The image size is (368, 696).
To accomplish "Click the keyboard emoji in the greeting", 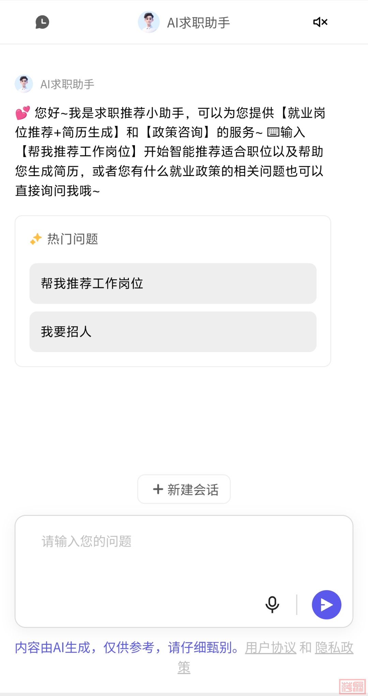I will click(273, 132).
